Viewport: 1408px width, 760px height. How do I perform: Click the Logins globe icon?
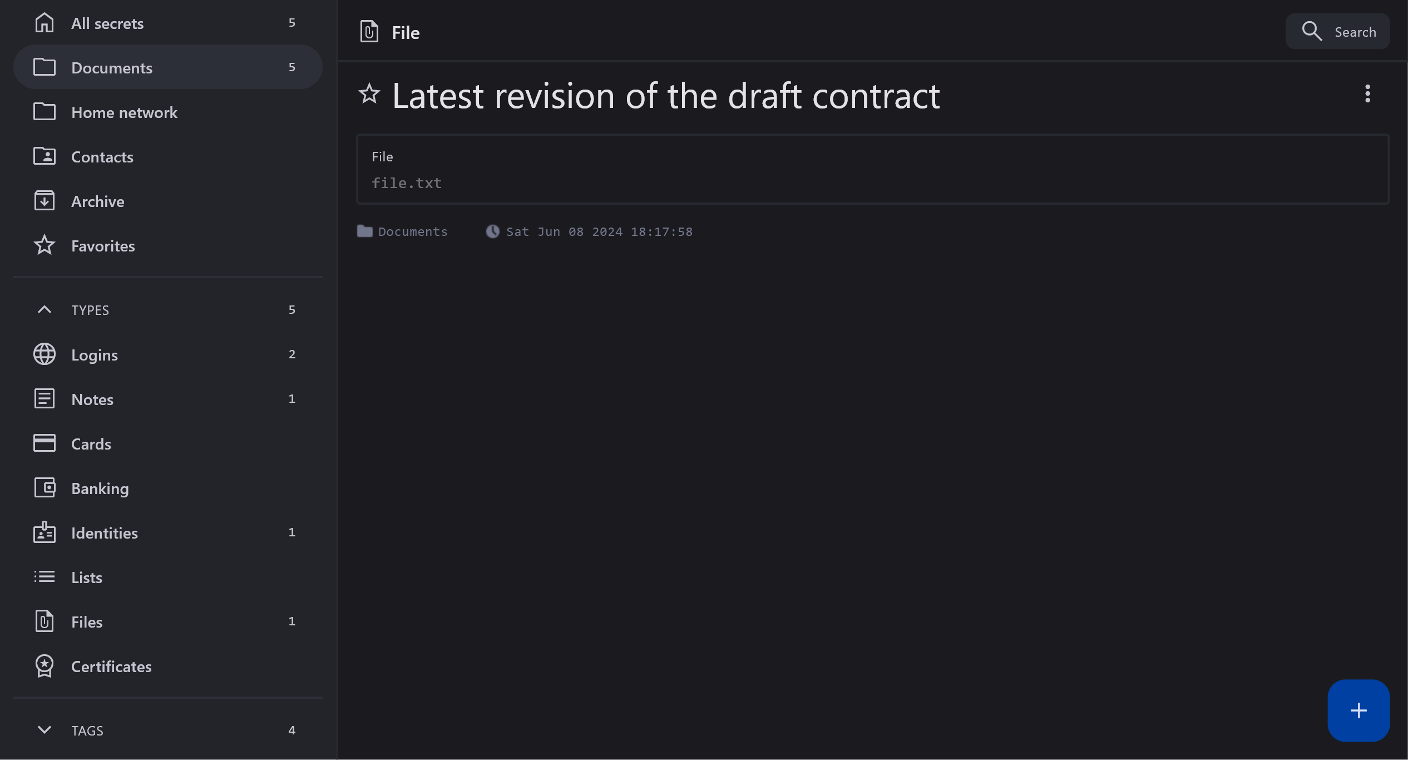(x=45, y=354)
